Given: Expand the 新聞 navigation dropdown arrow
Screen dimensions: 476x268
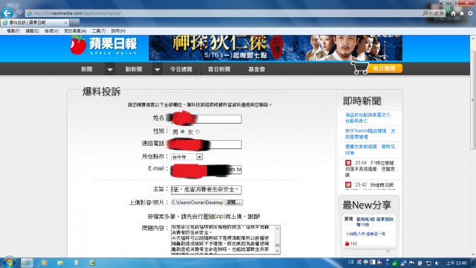Looking at the screenshot, I should [110, 69].
